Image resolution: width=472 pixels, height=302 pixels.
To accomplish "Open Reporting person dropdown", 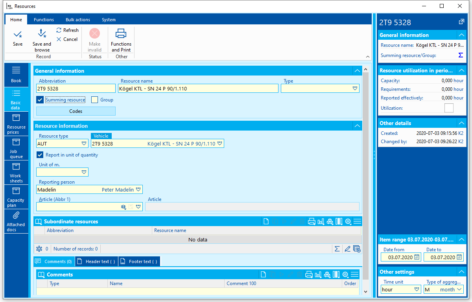I will (138, 190).
